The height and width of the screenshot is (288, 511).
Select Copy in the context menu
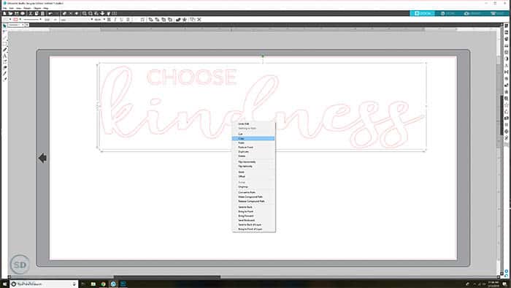coord(253,139)
